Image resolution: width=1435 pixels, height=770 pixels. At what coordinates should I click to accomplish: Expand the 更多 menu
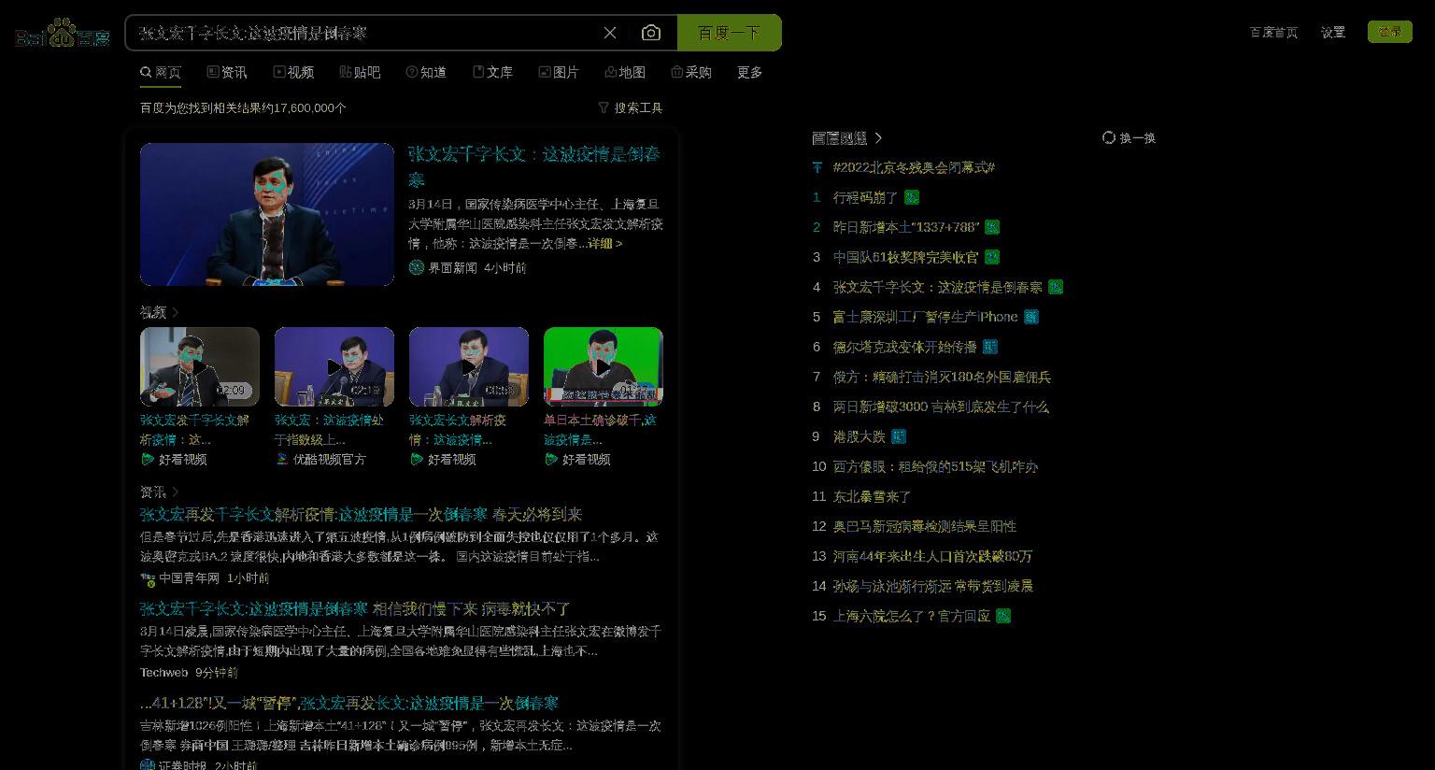click(750, 72)
